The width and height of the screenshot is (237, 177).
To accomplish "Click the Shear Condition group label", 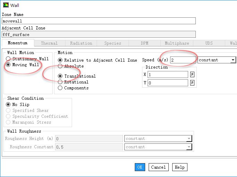I will coord(26,98).
